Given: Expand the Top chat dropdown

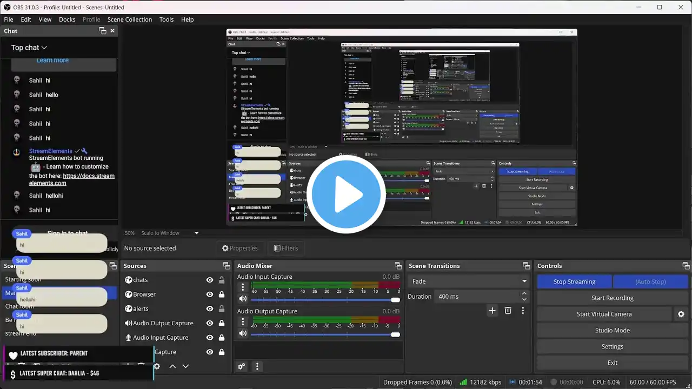Looking at the screenshot, I should (29, 48).
